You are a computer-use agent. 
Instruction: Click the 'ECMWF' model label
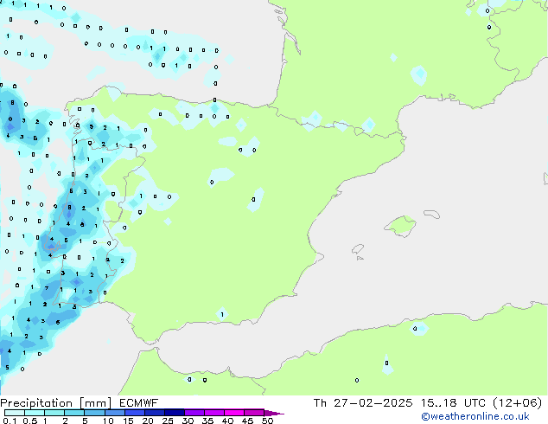tap(138, 403)
